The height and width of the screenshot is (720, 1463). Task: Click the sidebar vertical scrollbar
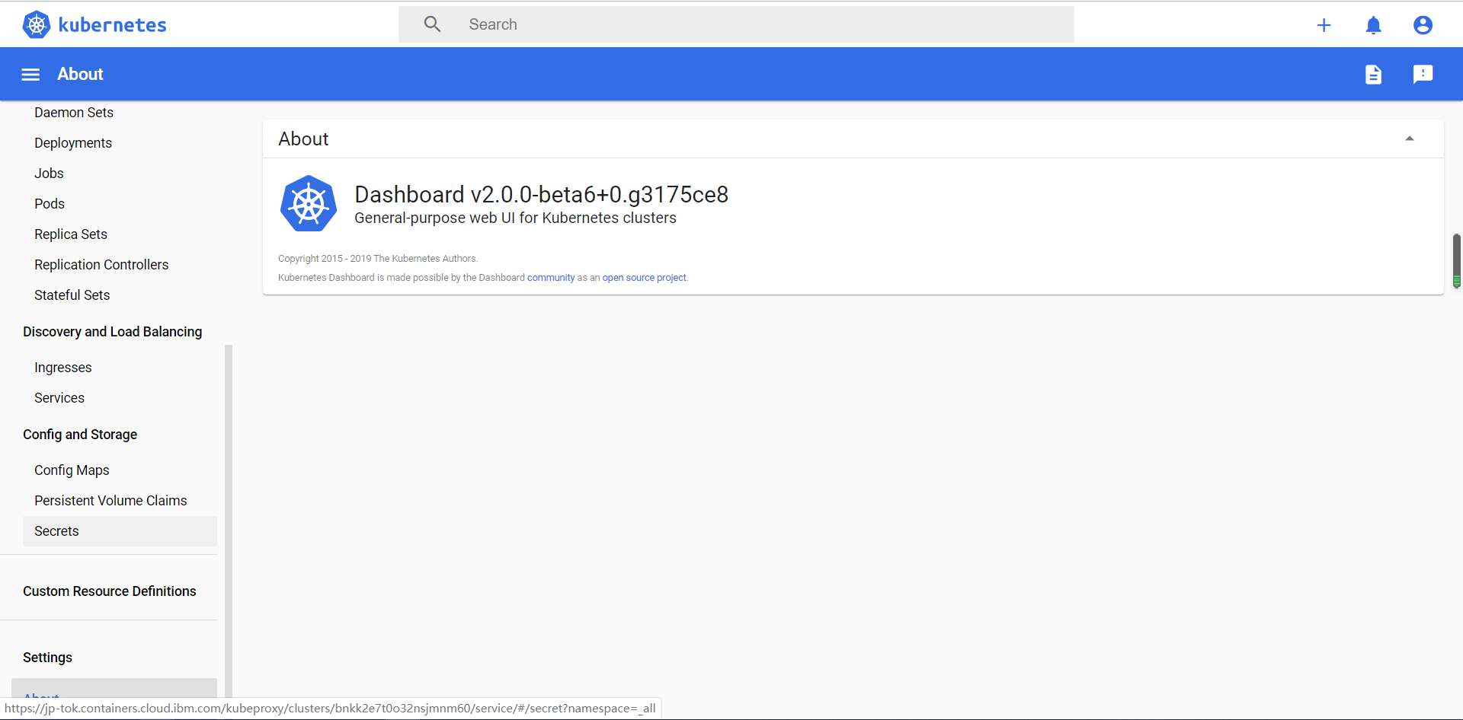(229, 521)
